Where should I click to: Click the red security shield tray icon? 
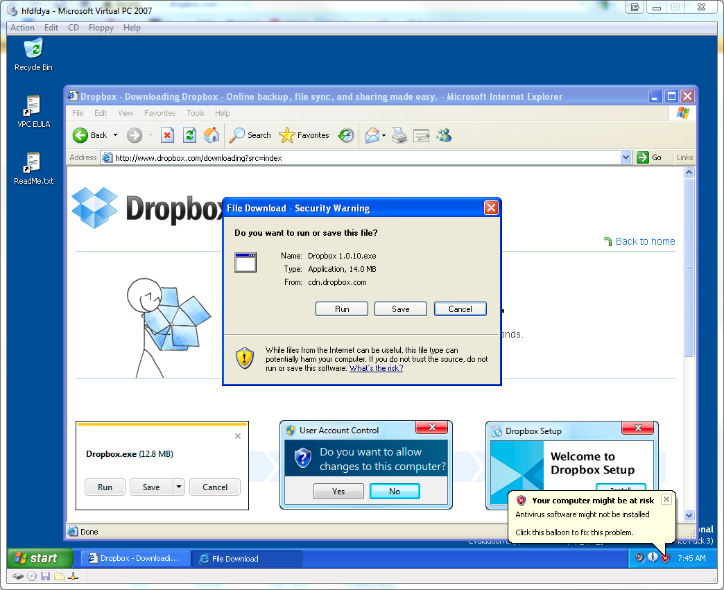pos(665,558)
